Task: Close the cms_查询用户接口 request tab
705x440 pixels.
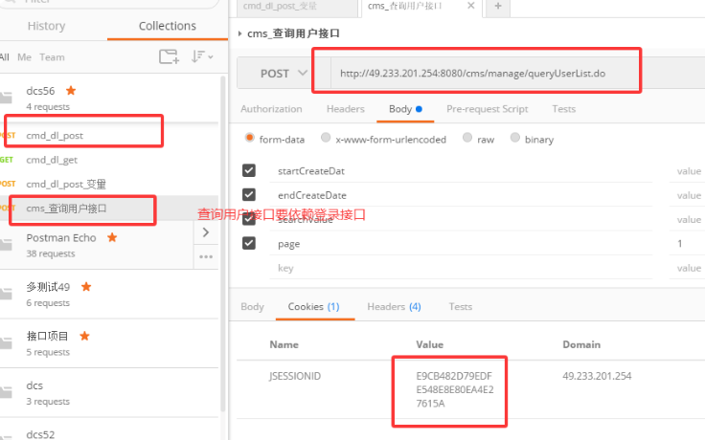Action: click(470, 6)
